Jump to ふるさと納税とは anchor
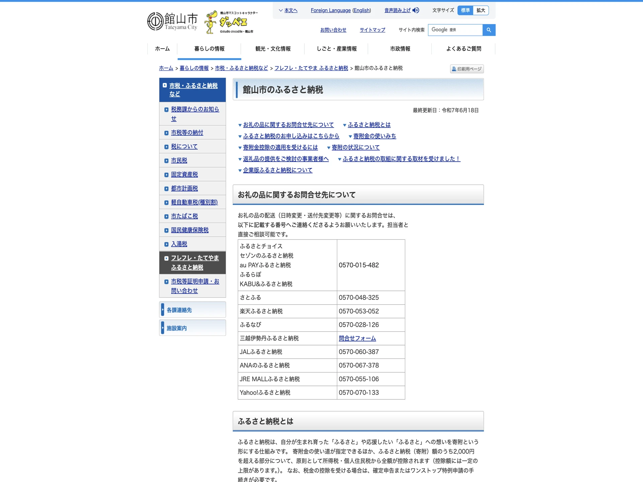643x482 pixels. pyautogui.click(x=369, y=125)
